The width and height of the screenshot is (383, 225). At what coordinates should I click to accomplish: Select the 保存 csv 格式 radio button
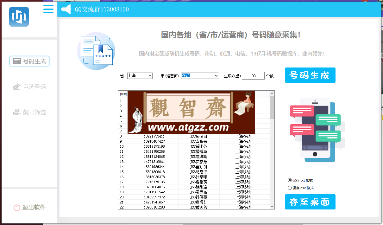290,188
